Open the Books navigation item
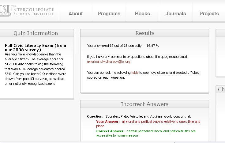The height and width of the screenshot is (143, 225). 142,13
